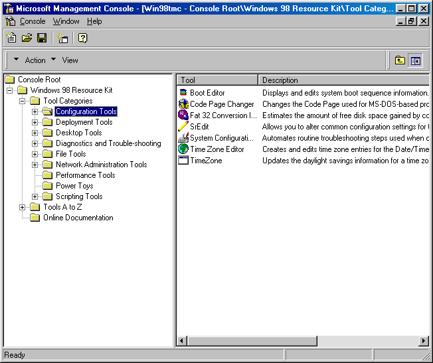The height and width of the screenshot is (363, 433).
Task: Expand the Desktop Tools node
Action: [x=35, y=133]
